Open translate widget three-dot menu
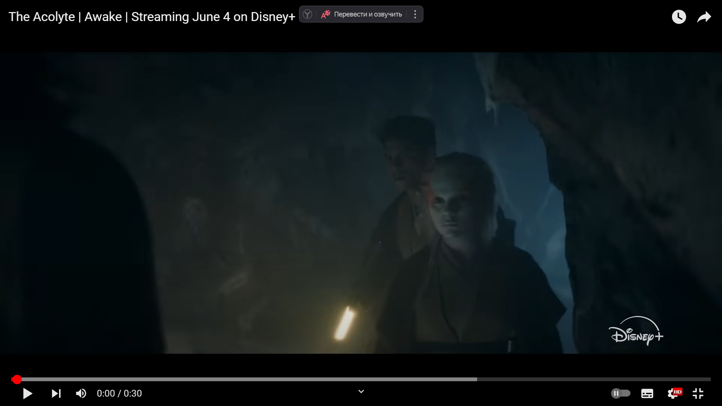This screenshot has width=722, height=406. click(x=415, y=14)
